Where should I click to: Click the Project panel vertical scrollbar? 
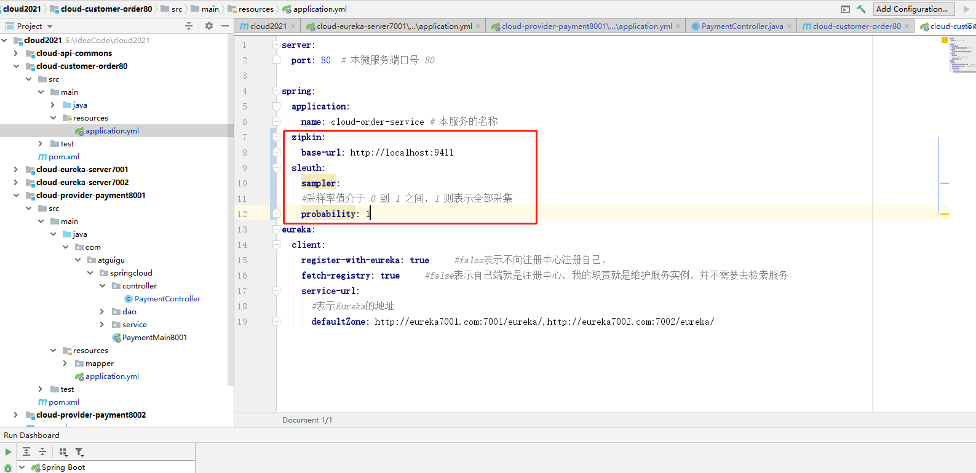(231, 209)
